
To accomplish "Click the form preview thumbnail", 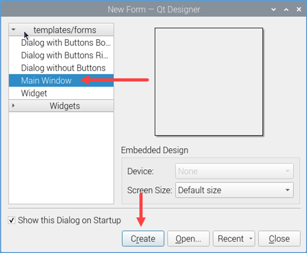I will [209, 82].
